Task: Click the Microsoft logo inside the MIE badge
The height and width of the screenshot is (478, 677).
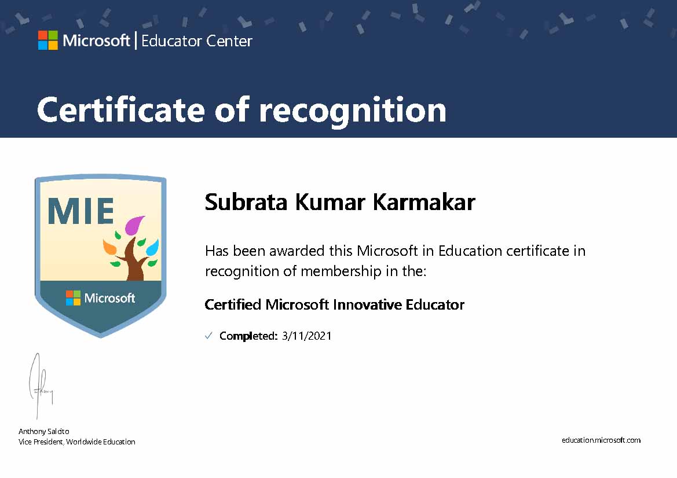Action: click(101, 298)
